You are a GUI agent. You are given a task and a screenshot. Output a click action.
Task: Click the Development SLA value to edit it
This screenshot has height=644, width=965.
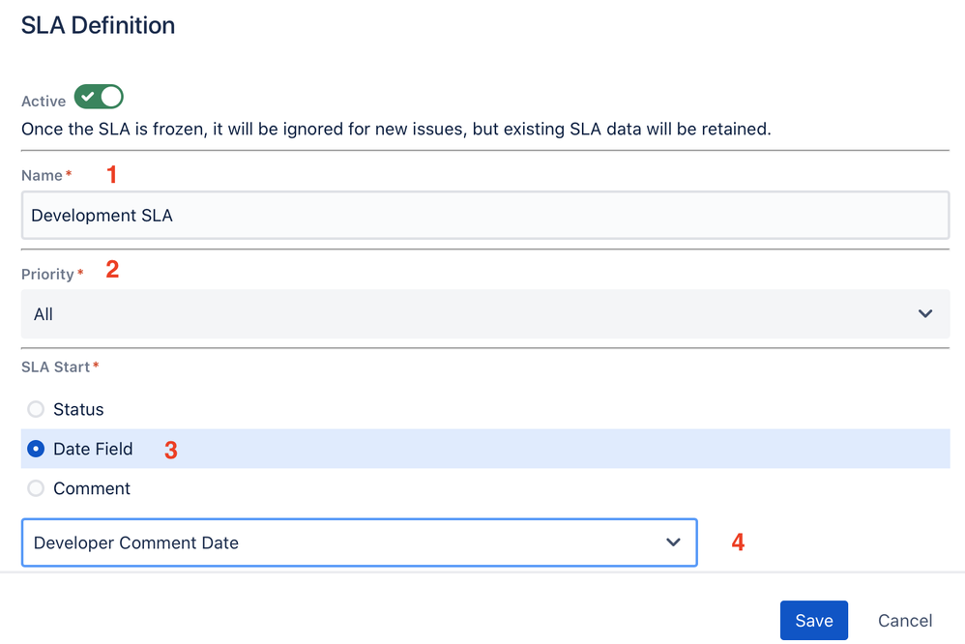pyautogui.click(x=102, y=215)
